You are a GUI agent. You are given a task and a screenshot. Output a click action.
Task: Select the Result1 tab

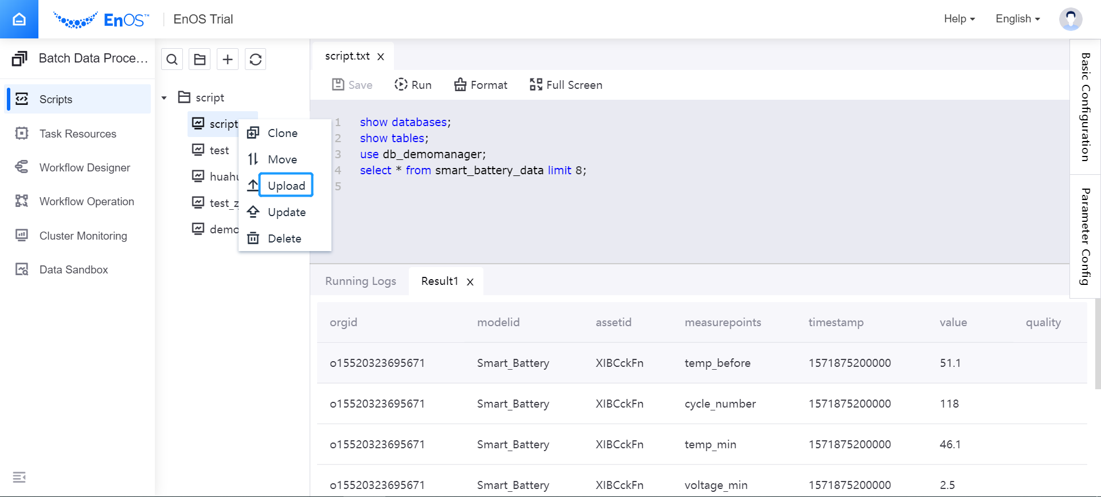coord(440,281)
